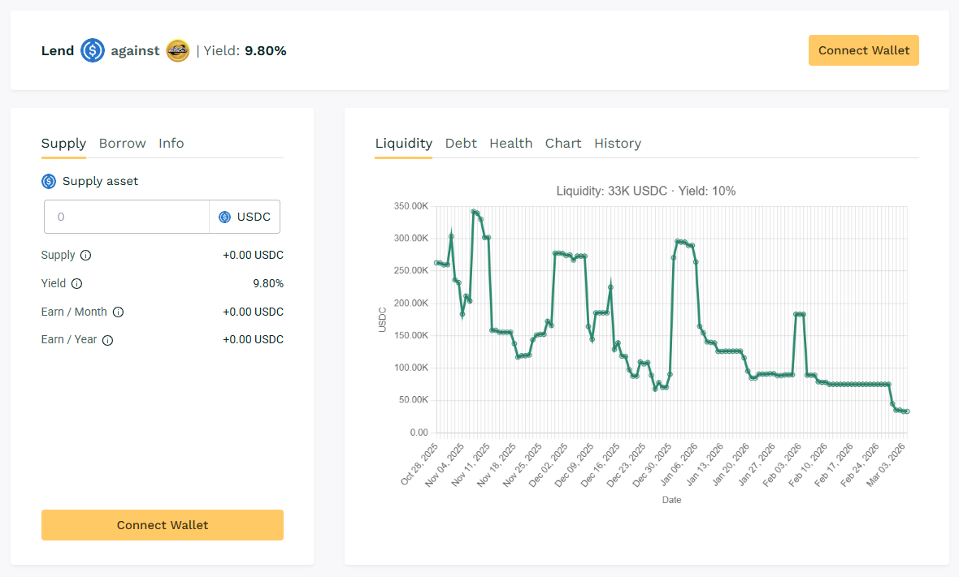Screen dimensions: 959x577
Task: Switch to the Info tab
Action: point(171,144)
